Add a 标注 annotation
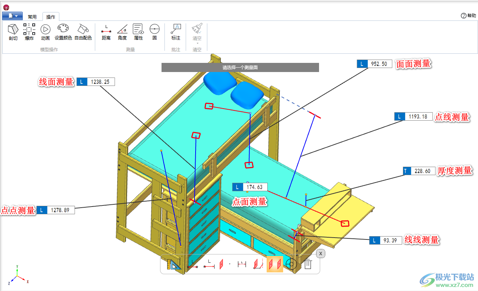The image size is (478, 291). coord(176,32)
